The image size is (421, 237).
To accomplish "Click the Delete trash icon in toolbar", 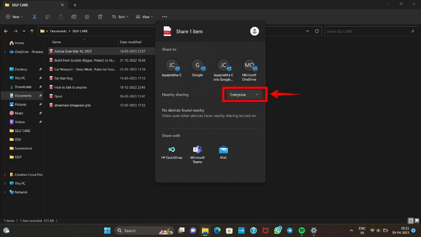I will click(x=100, y=17).
